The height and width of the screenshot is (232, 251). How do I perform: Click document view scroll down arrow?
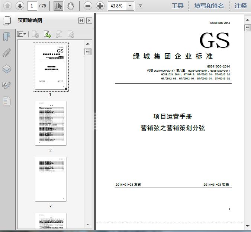[x=248, y=226]
